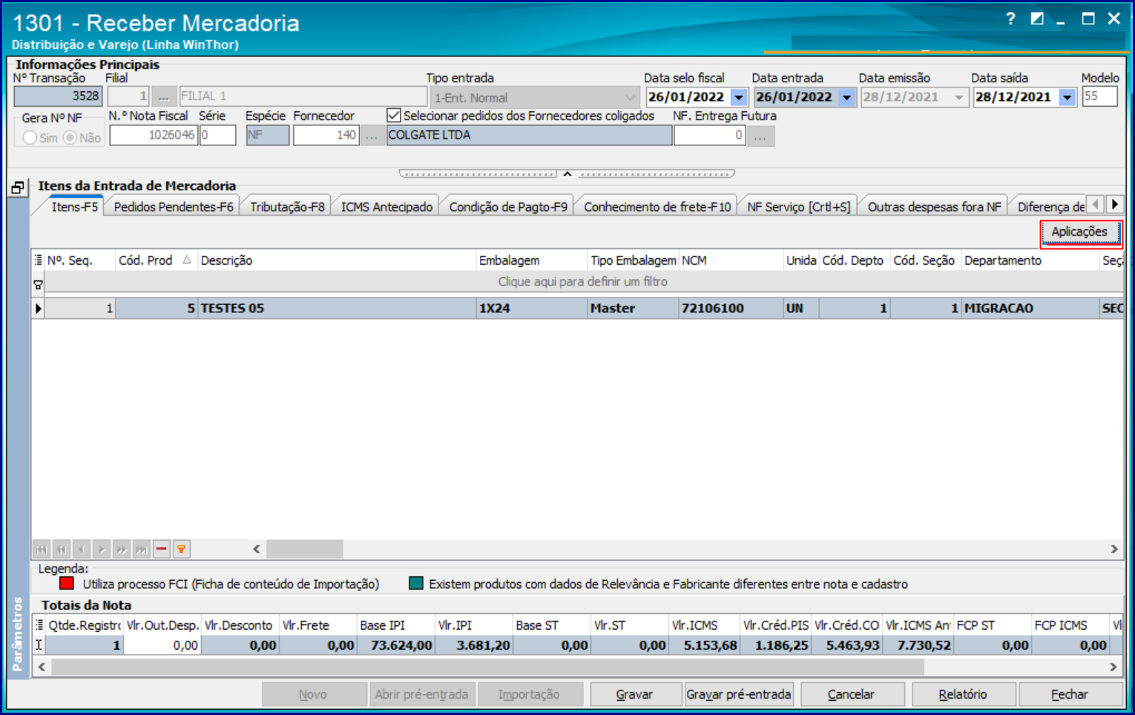
Task: Go to next page in navigator
Action: click(122, 550)
